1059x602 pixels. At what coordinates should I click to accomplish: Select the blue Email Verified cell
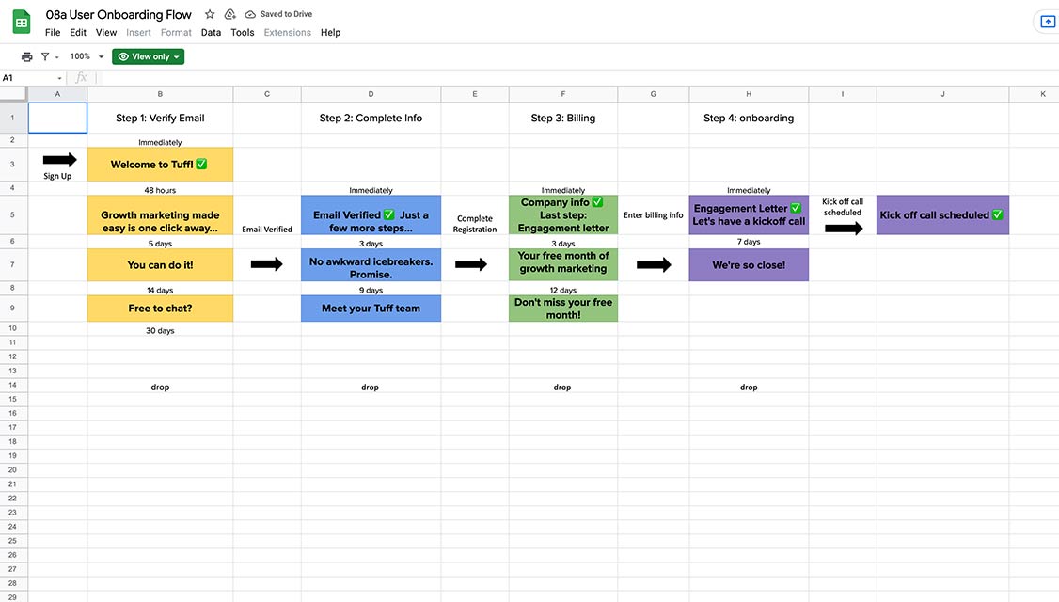[x=371, y=215]
